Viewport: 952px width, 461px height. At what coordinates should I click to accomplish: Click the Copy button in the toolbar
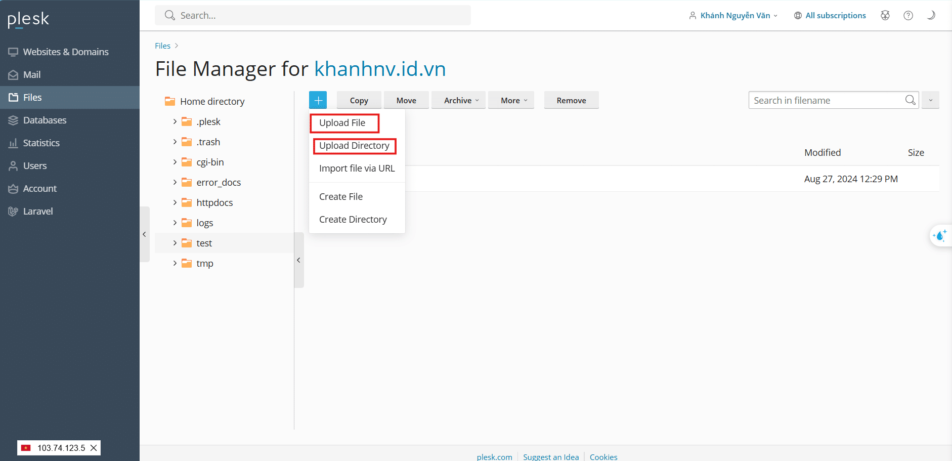359,100
